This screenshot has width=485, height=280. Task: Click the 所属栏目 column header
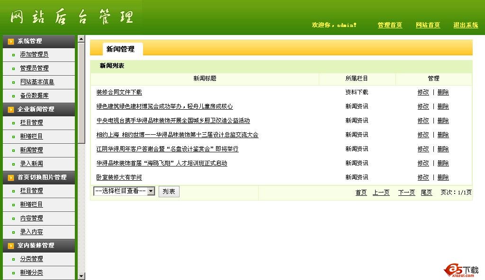pyautogui.click(x=357, y=79)
